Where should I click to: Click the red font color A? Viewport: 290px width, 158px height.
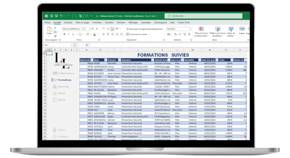95,34
